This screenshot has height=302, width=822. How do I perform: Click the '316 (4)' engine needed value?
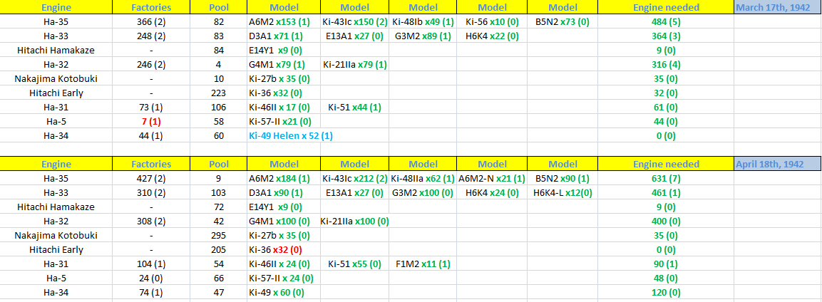666,64
